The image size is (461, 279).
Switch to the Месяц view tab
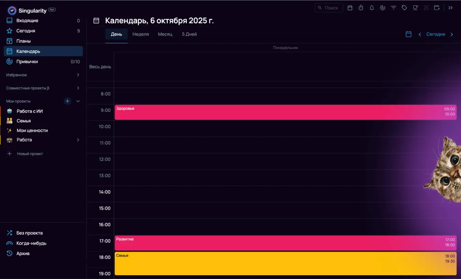pyautogui.click(x=165, y=34)
